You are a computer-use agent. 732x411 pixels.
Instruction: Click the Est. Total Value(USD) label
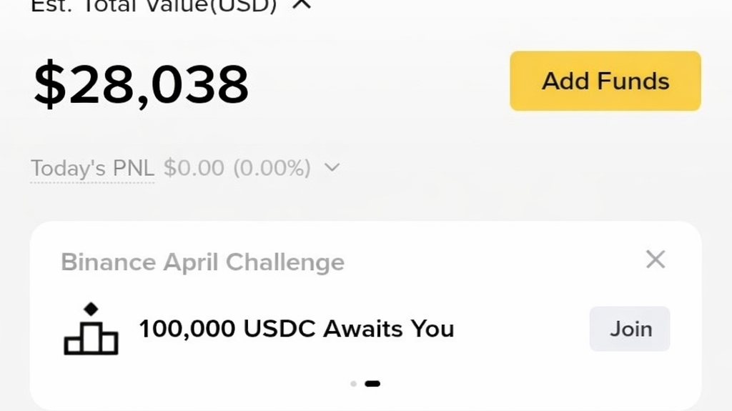(154, 6)
